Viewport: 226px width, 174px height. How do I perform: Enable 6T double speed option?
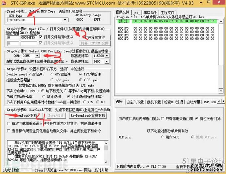[x=52, y=74]
